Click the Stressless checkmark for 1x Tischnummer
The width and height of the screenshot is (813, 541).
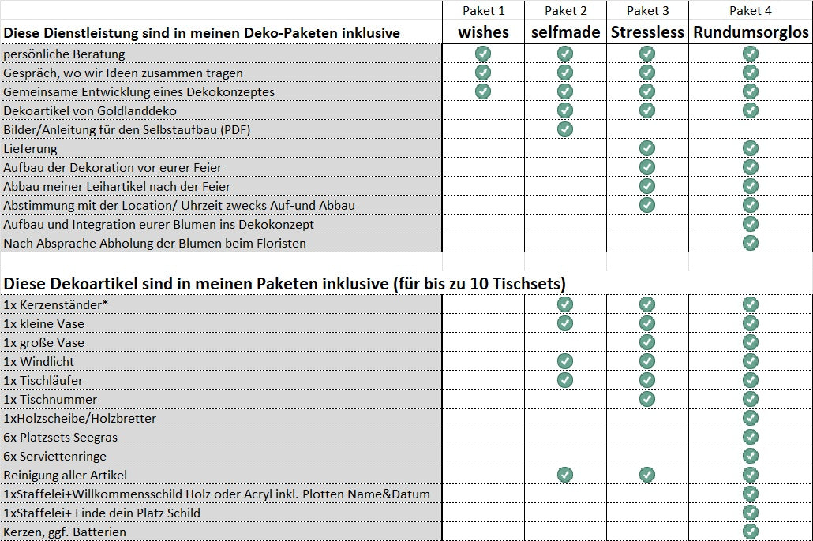[x=647, y=399]
